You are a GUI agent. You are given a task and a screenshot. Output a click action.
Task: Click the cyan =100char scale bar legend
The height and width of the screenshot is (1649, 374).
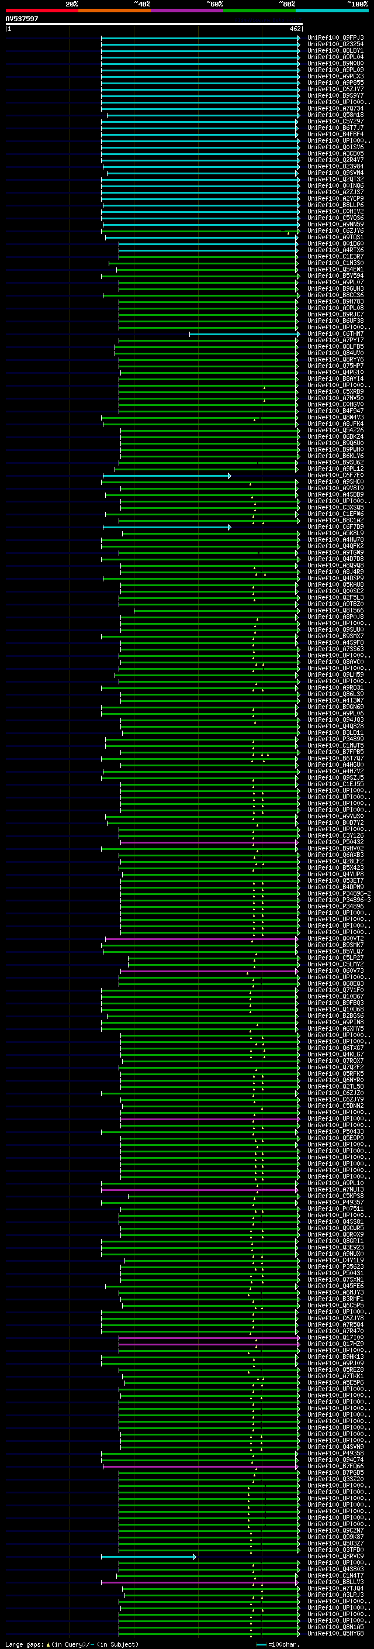tap(261, 1644)
